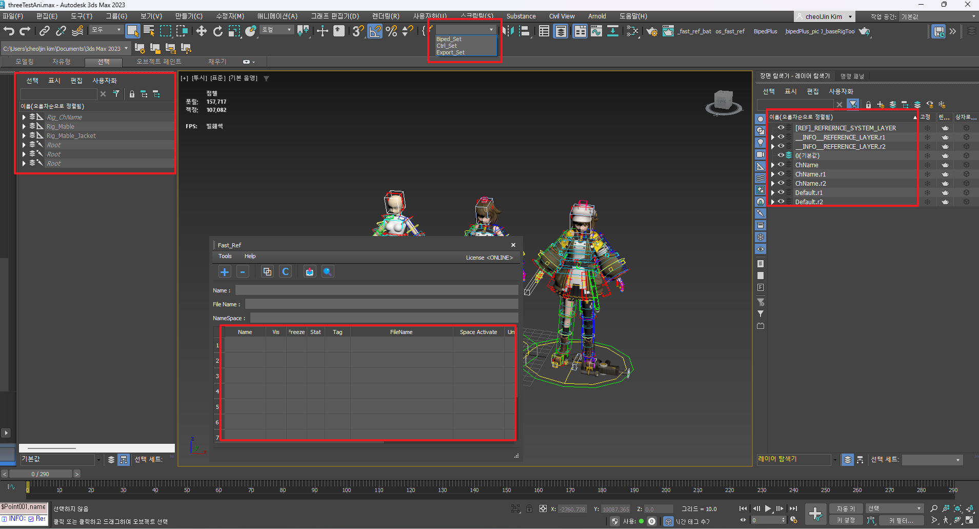Click the magnifier search icon in Fast_Ref
Viewport: 979px width, 529px height.
327,272
